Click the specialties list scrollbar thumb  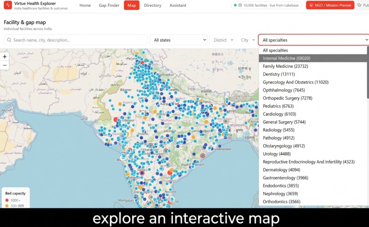tap(368, 72)
